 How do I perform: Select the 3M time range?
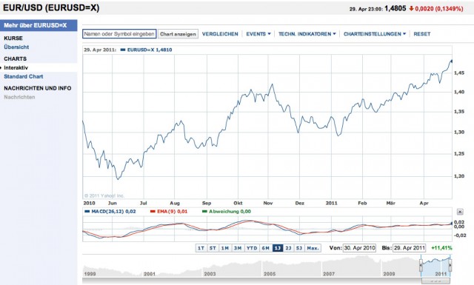tap(238, 248)
